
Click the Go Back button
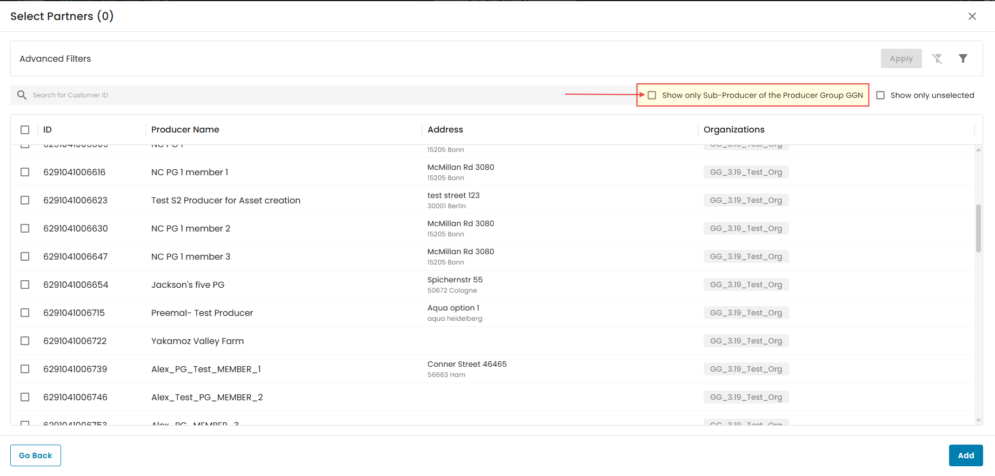click(36, 455)
